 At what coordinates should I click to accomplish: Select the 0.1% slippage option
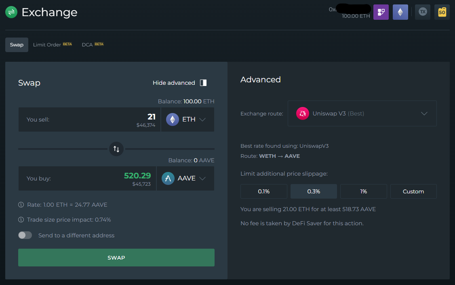263,191
